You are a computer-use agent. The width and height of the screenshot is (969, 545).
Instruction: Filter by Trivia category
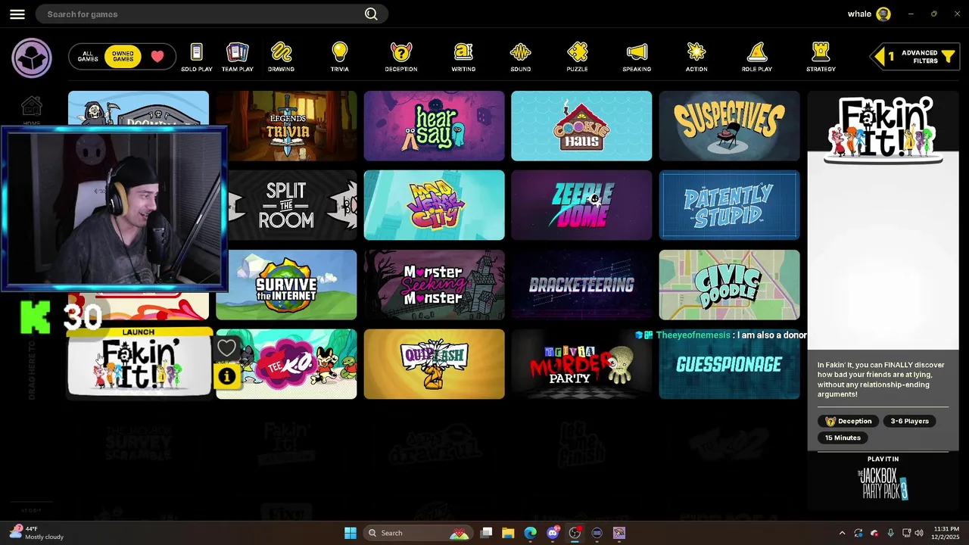(x=339, y=58)
